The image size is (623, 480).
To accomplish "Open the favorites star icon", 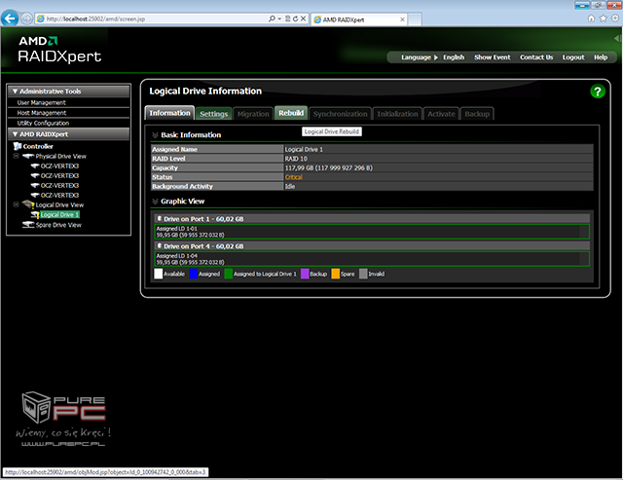I will pyautogui.click(x=604, y=18).
